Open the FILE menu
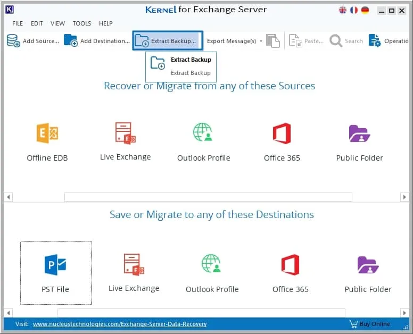Image resolution: width=413 pixels, height=334 pixels. point(18,23)
